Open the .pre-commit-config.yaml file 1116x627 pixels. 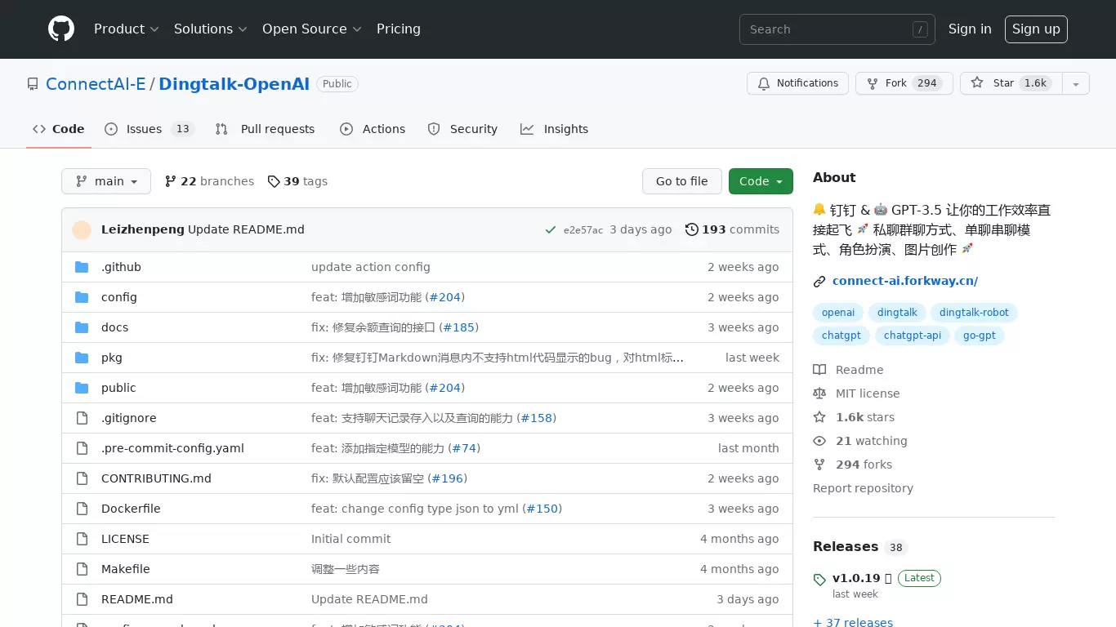172,448
